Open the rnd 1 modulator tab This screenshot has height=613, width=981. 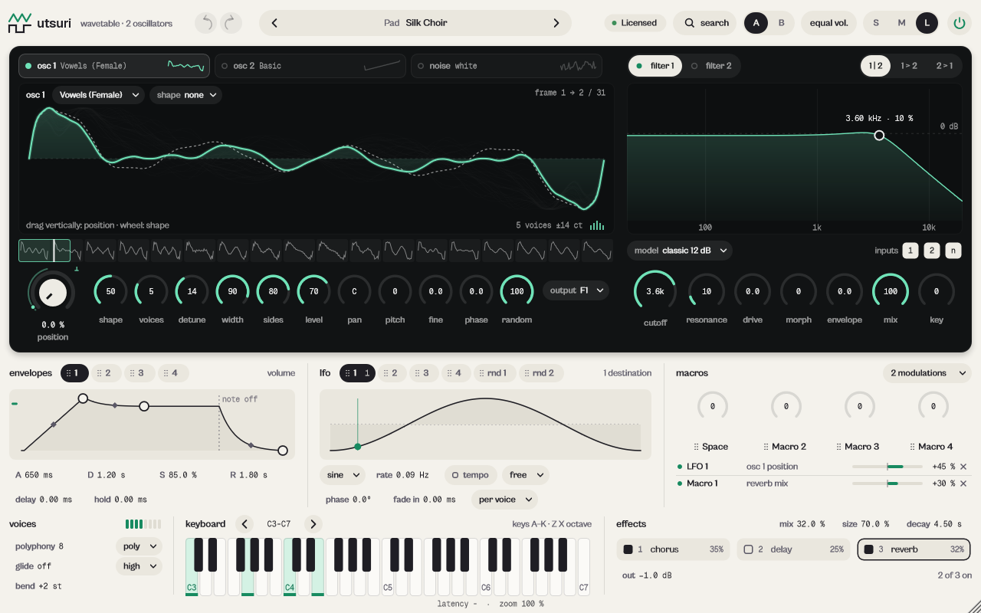(495, 373)
